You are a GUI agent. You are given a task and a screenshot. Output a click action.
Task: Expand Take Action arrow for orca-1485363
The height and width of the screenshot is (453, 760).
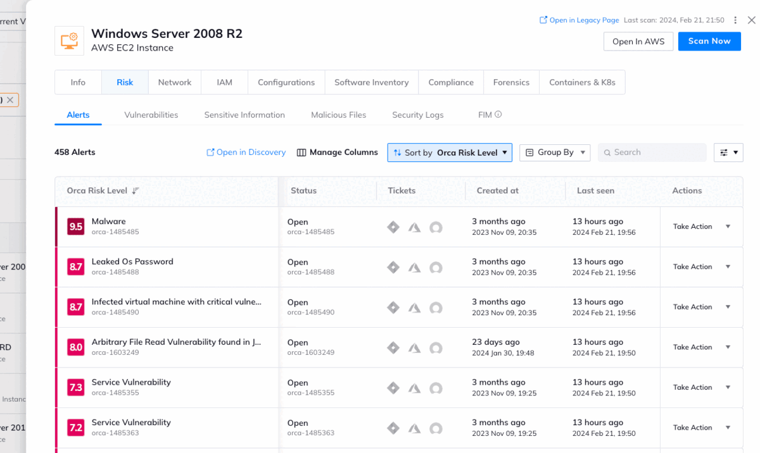728,428
